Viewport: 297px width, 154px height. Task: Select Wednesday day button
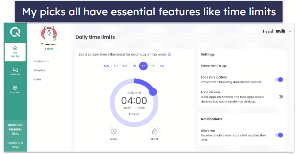click(x=125, y=66)
